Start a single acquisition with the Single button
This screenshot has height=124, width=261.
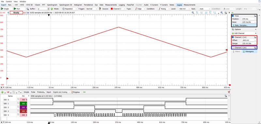6,9
